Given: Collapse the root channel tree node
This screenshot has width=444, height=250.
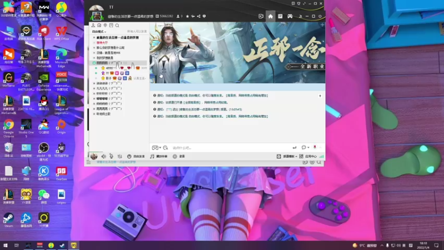Looking at the screenshot, I should pos(94,37).
